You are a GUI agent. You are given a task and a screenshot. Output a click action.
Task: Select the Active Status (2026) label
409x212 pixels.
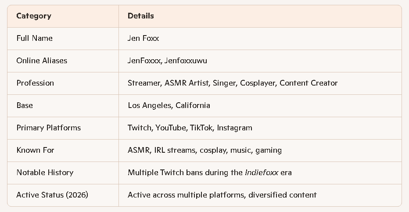52,195
